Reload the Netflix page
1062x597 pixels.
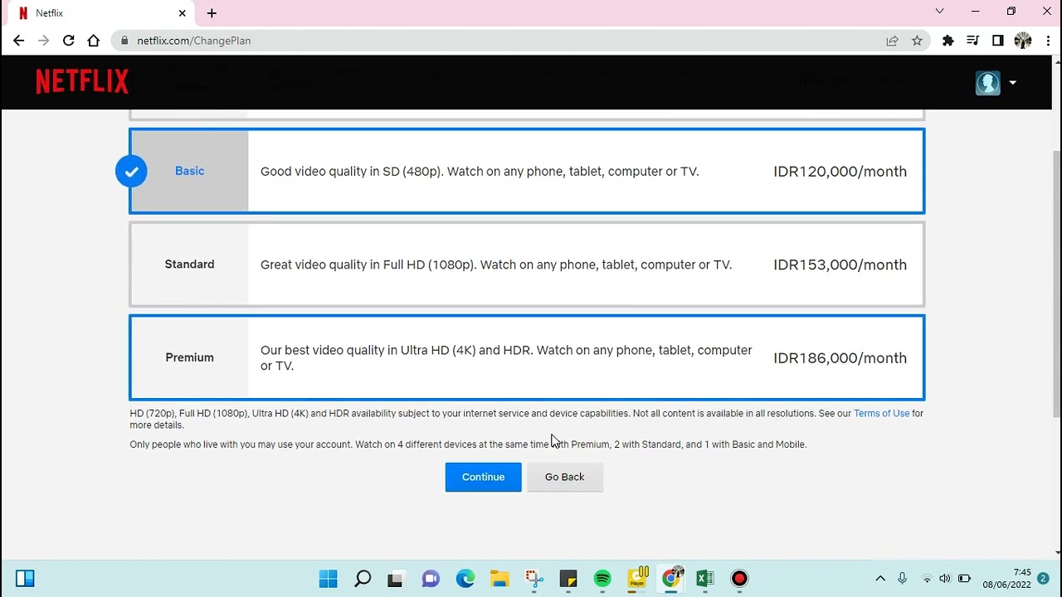69,41
